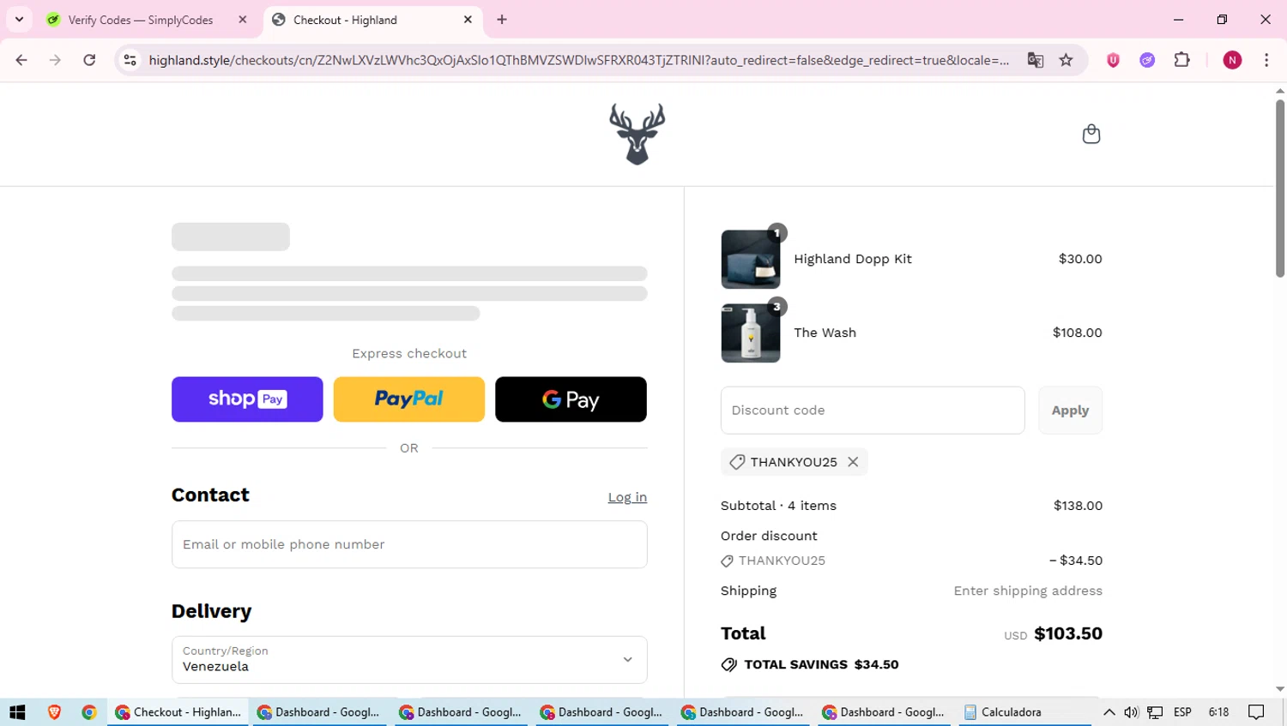Go forward in browser history
The width and height of the screenshot is (1287, 726).
pos(55,60)
